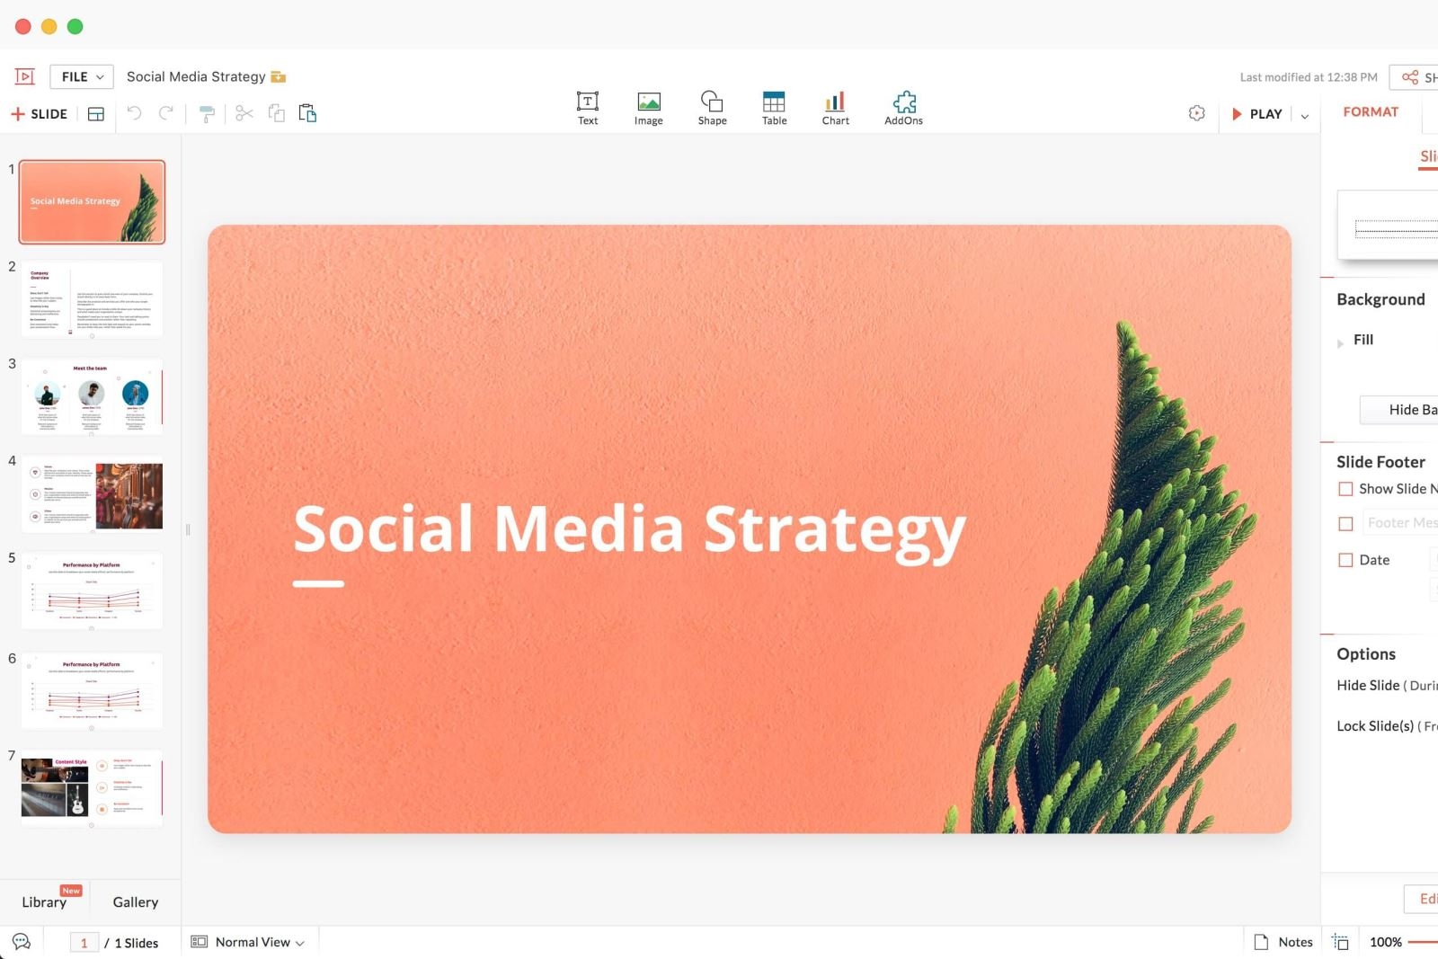Open the Notes panel
The image size is (1438, 959).
[1283, 942]
